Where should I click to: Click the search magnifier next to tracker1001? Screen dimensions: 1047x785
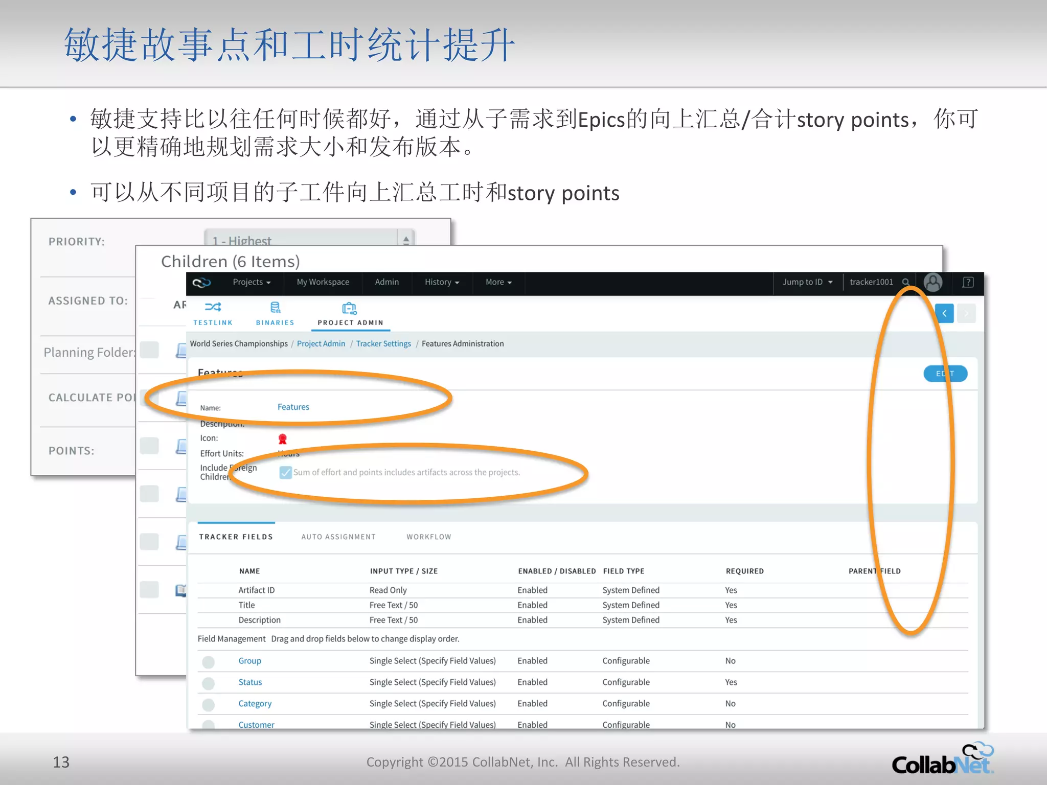tap(905, 282)
